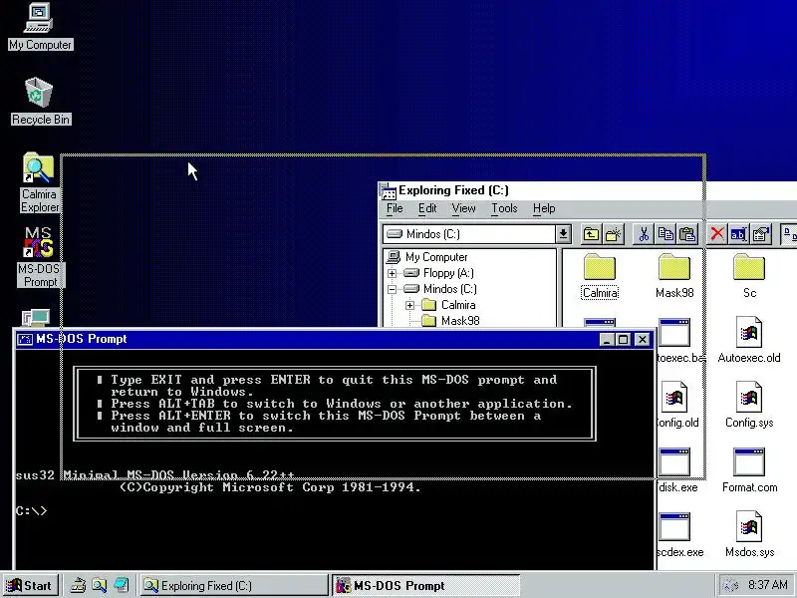Viewport: 797px width, 598px height.
Task: Click the Rename (a.b) toolbar icon
Action: [738, 234]
